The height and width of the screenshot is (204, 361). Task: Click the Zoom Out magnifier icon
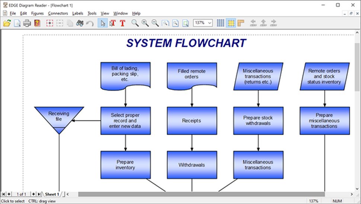tap(155, 23)
